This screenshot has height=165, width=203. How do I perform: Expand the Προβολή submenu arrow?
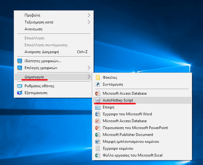[x=89, y=15]
